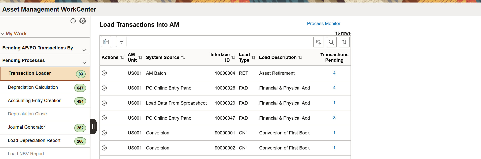Open the filter icon above the grid
Image resolution: width=481 pixels, height=159 pixels.
click(x=121, y=42)
